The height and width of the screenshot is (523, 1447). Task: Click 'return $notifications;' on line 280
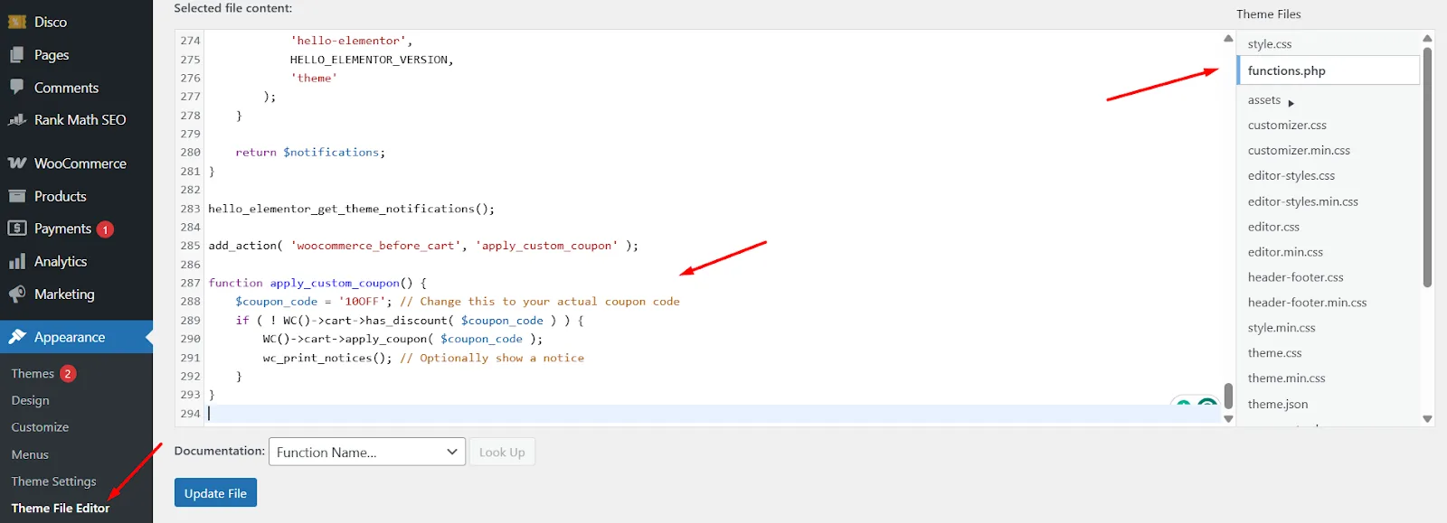pos(310,153)
